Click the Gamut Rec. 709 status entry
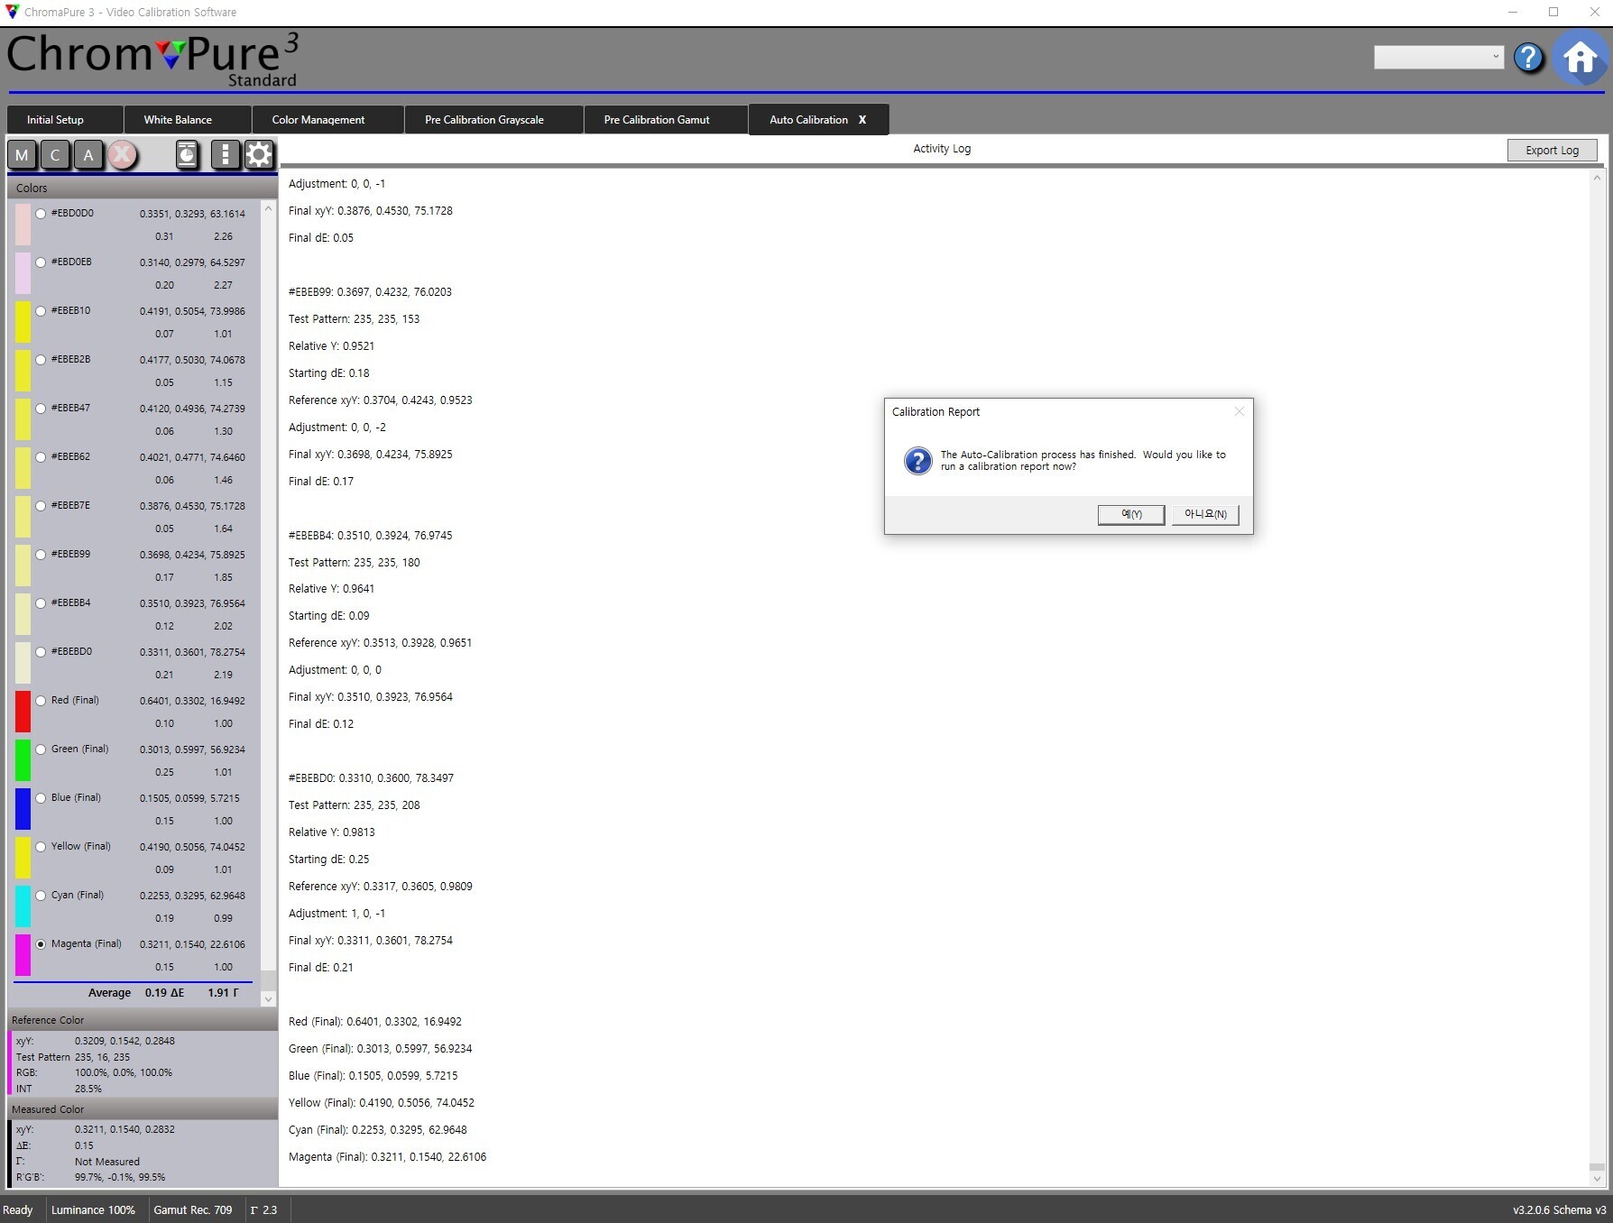Image resolution: width=1613 pixels, height=1223 pixels. (193, 1210)
